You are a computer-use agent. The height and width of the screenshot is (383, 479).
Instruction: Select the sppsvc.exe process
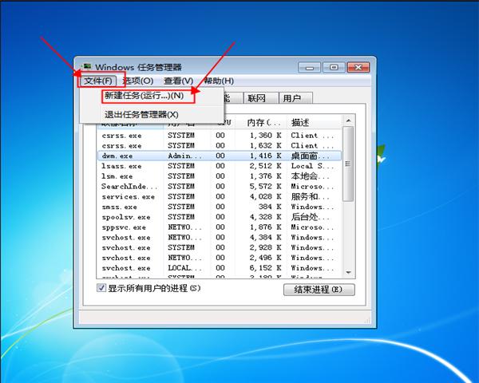(219, 227)
